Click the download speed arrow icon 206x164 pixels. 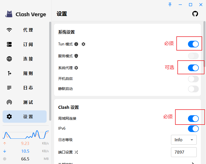(5, 151)
